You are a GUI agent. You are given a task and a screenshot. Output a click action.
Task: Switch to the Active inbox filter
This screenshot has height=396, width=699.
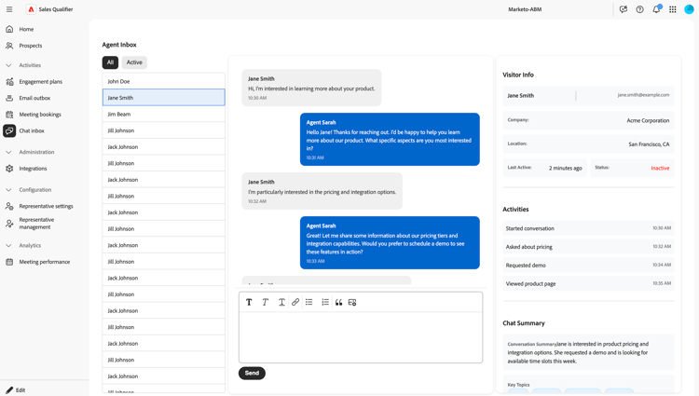[x=134, y=62]
